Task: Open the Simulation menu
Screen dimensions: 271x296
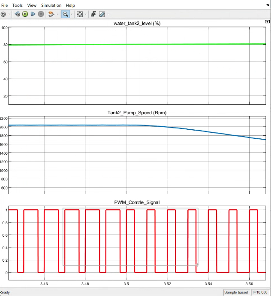Action: tap(51, 5)
